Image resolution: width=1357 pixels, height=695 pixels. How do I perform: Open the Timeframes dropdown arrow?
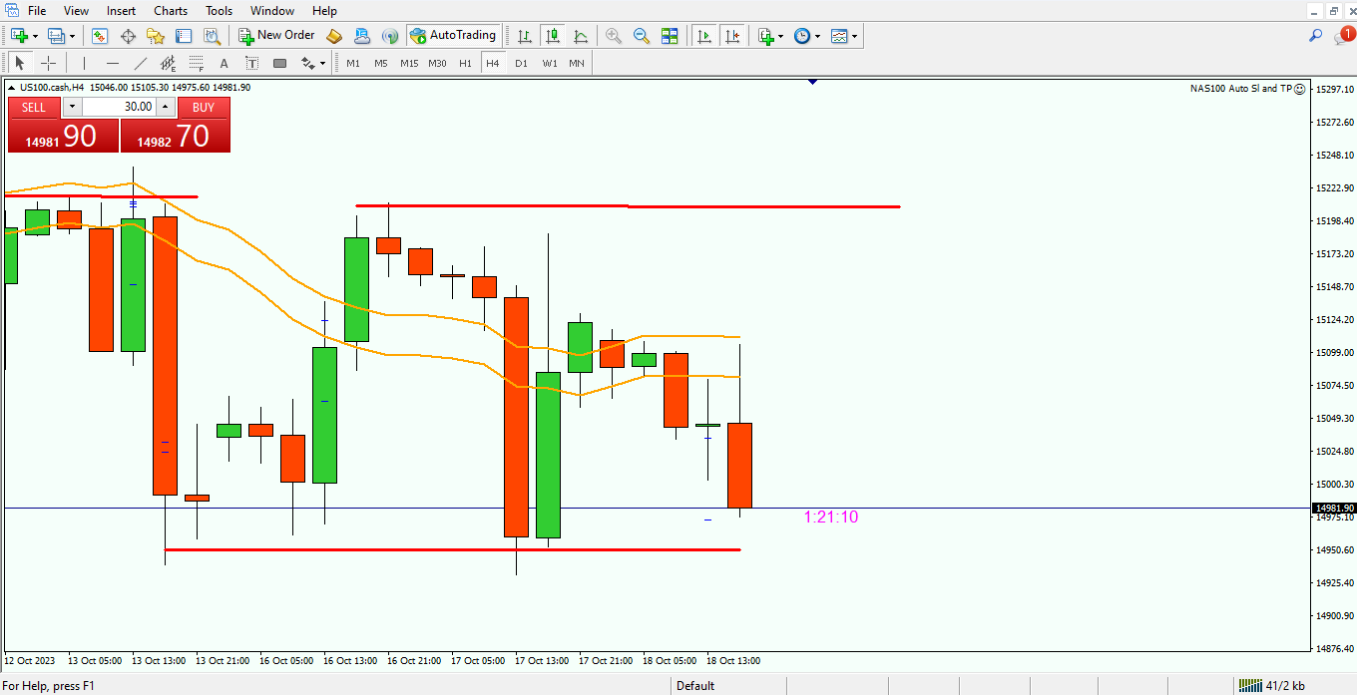(816, 36)
